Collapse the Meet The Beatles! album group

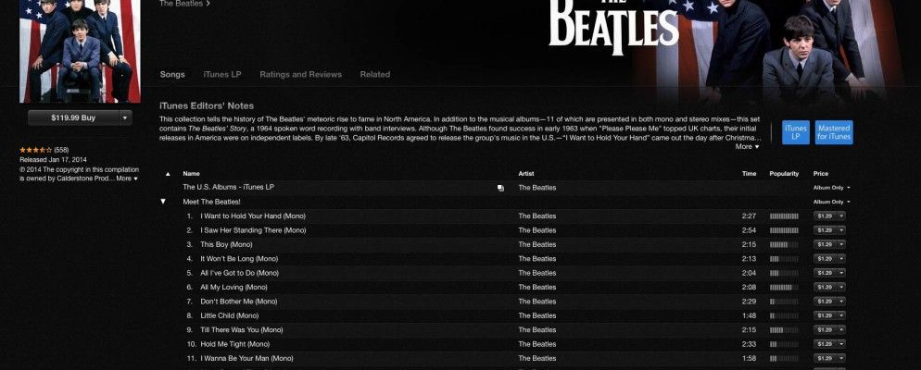click(164, 202)
